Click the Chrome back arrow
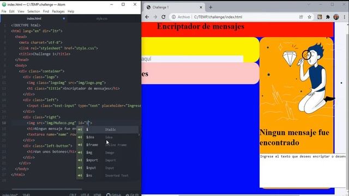The height and width of the screenshot is (196, 349). coord(147,17)
